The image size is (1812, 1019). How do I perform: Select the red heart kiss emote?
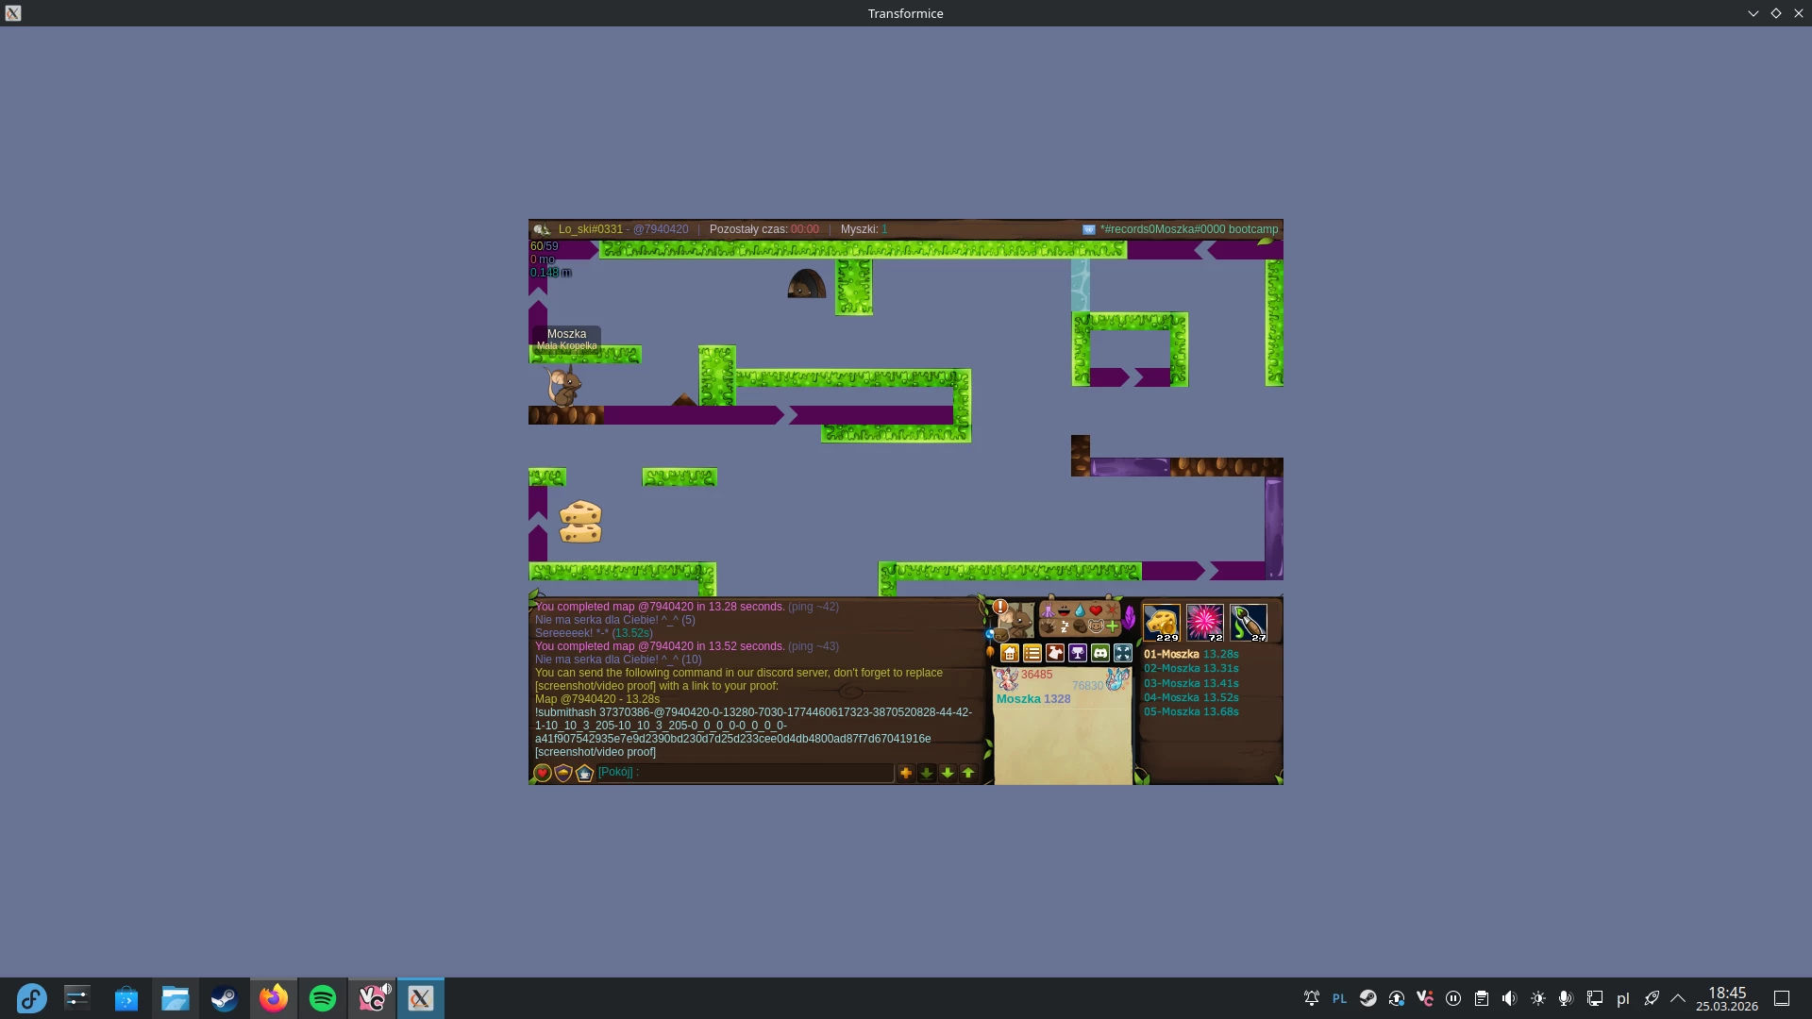click(1096, 610)
